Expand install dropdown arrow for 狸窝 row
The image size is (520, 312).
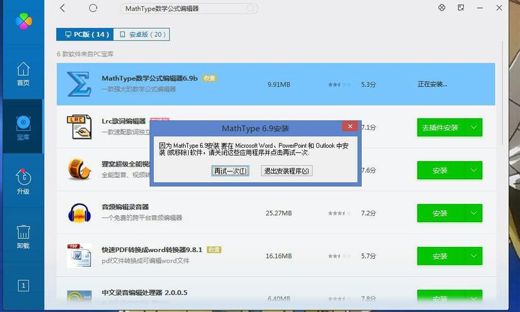point(474,170)
